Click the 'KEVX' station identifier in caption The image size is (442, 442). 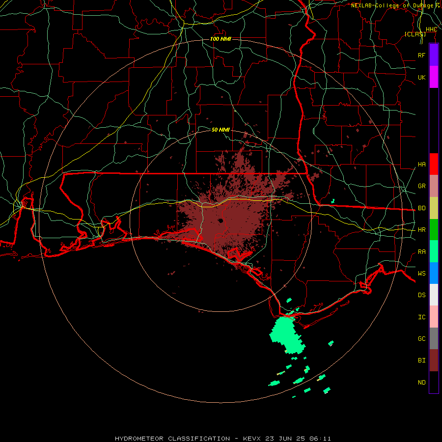(252, 439)
